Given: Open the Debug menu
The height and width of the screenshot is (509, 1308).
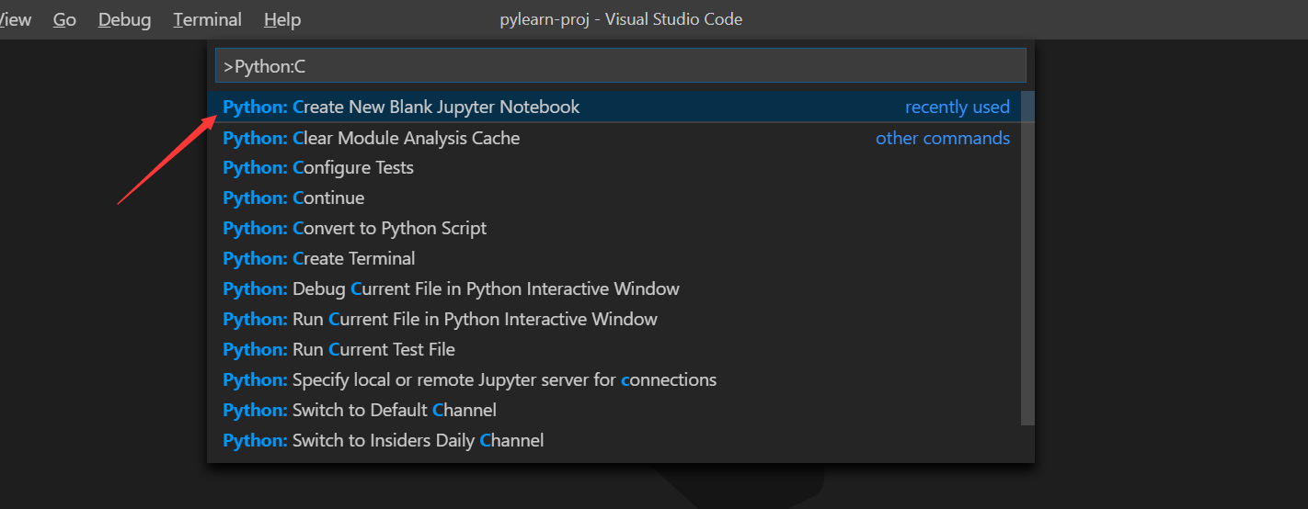Looking at the screenshot, I should click(124, 19).
